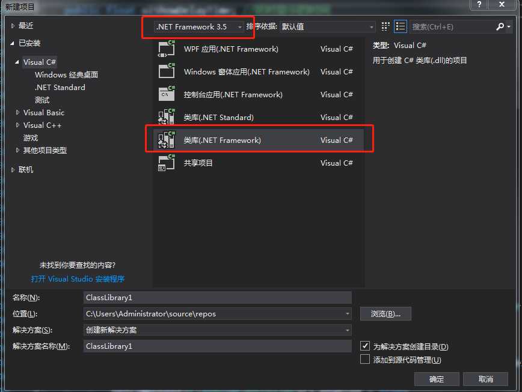This screenshot has height=392, width=522.
Task: Click the solution name input field
Action: [217, 346]
